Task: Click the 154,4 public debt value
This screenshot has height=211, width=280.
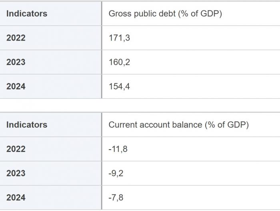Action: [x=119, y=87]
